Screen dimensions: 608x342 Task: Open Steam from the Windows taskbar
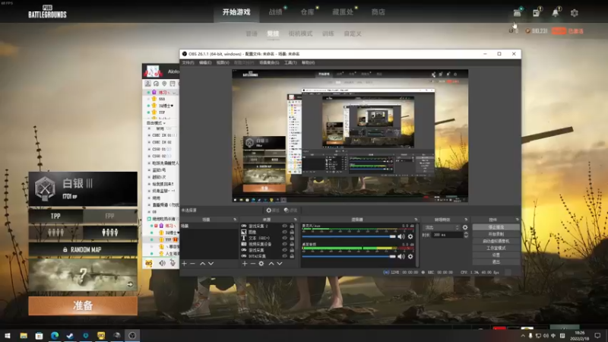[x=70, y=335]
